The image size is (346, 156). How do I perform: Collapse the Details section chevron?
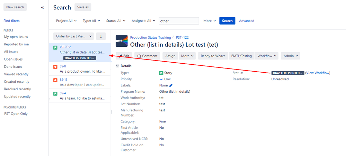[117, 66]
